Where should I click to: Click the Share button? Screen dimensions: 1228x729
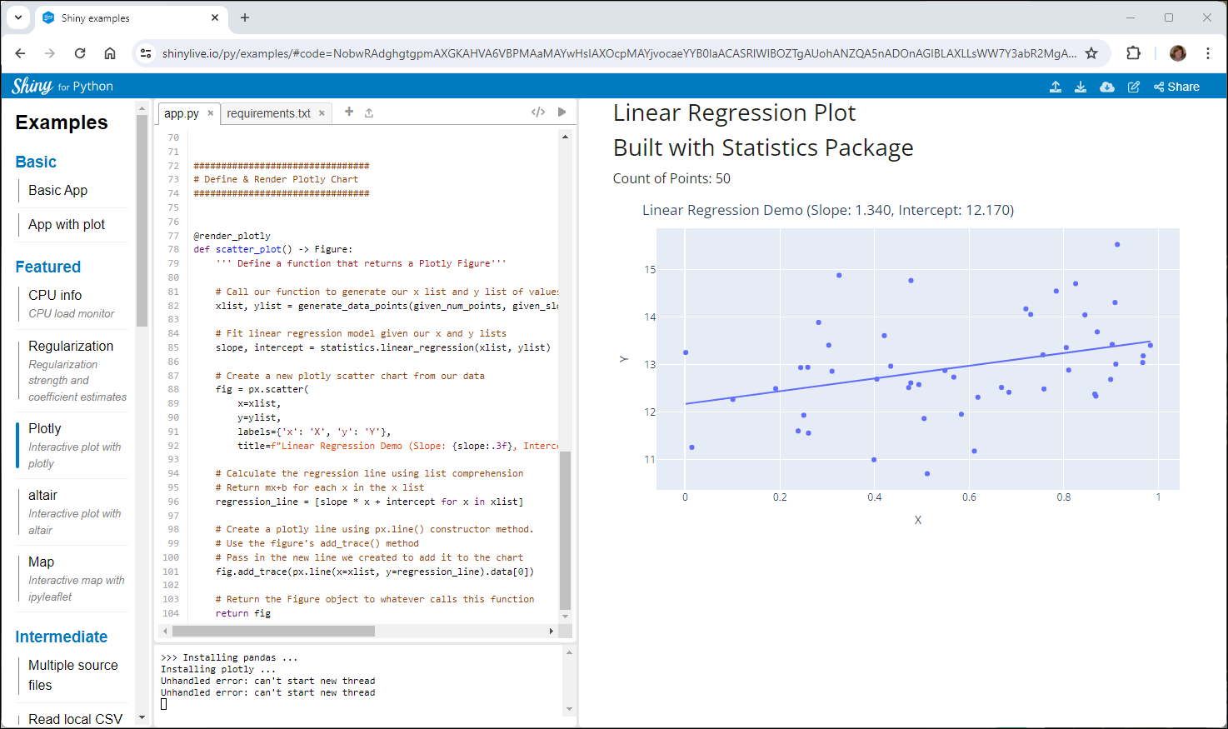1176,87
